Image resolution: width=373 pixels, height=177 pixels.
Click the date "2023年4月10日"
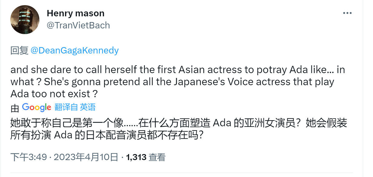tap(86, 157)
